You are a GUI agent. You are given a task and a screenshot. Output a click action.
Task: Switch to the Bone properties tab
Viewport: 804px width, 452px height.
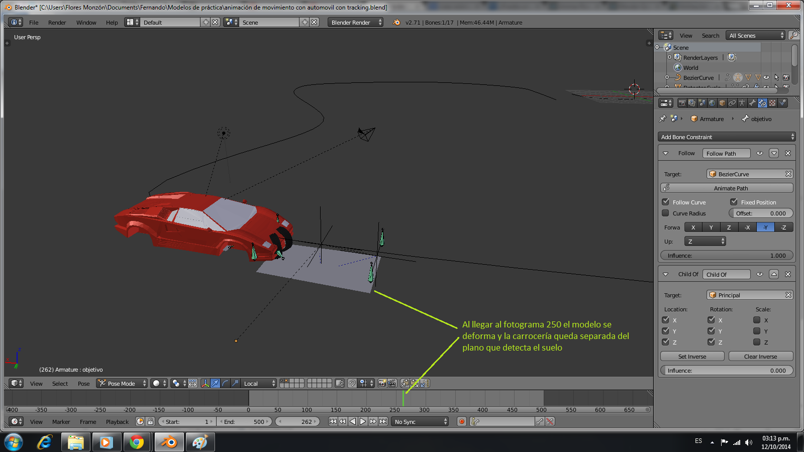752,103
